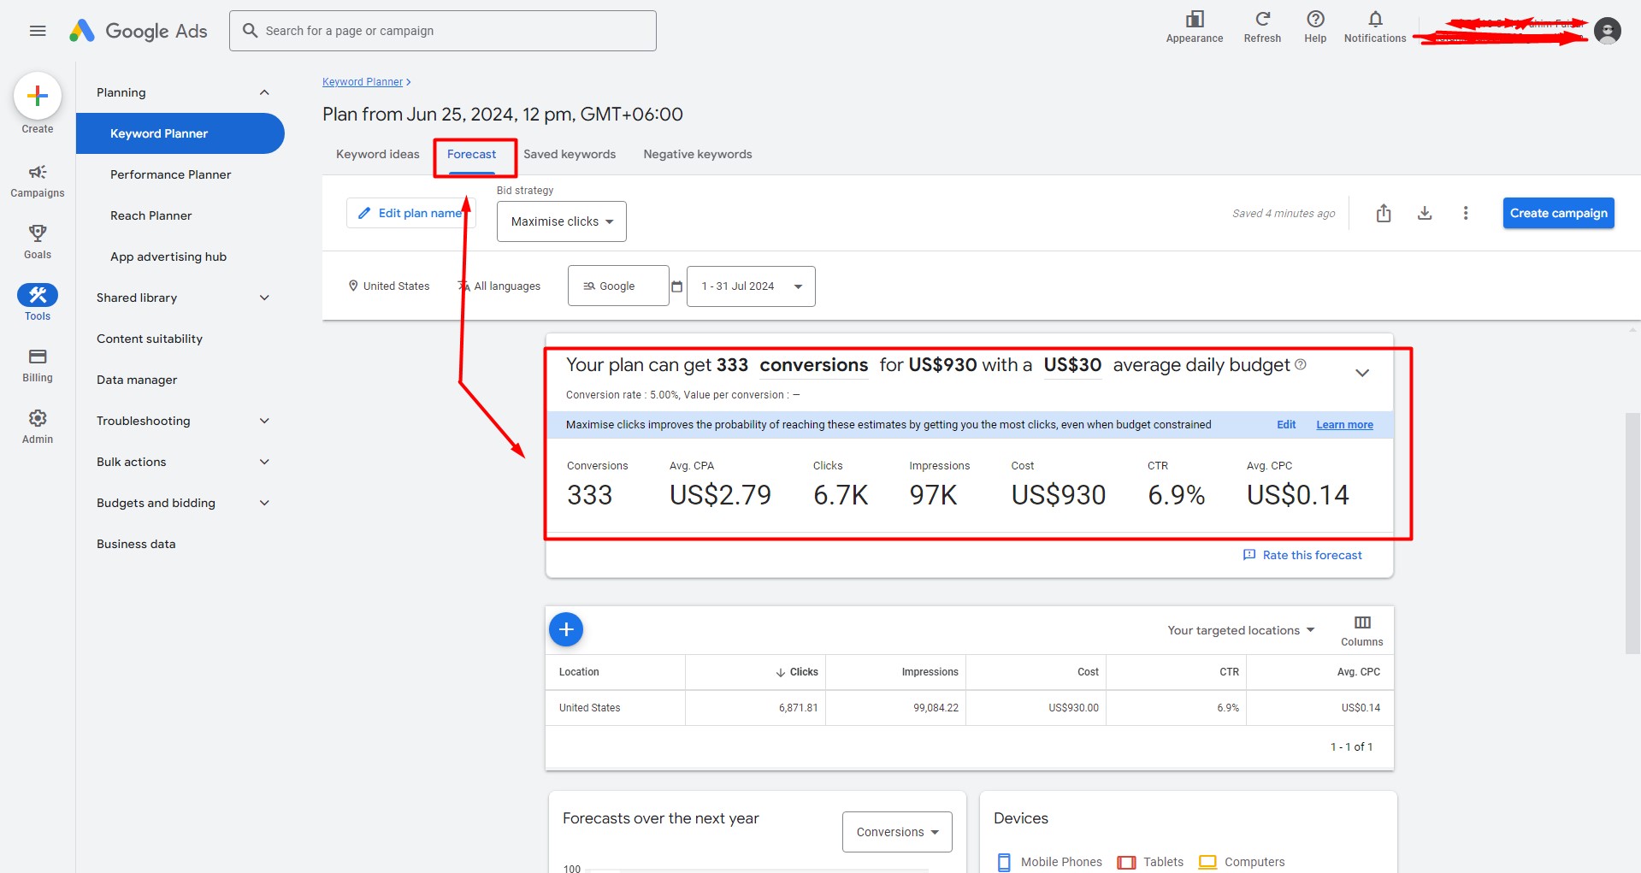Select the Tablets device legend
The height and width of the screenshot is (873, 1641).
click(1151, 862)
